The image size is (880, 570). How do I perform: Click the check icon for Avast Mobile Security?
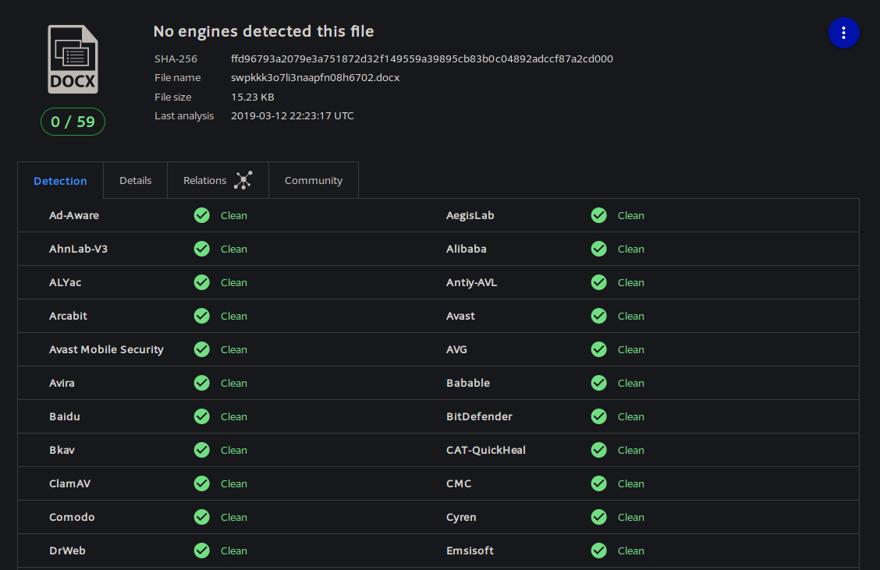202,349
